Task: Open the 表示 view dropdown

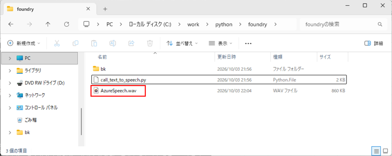Action: coord(220,43)
